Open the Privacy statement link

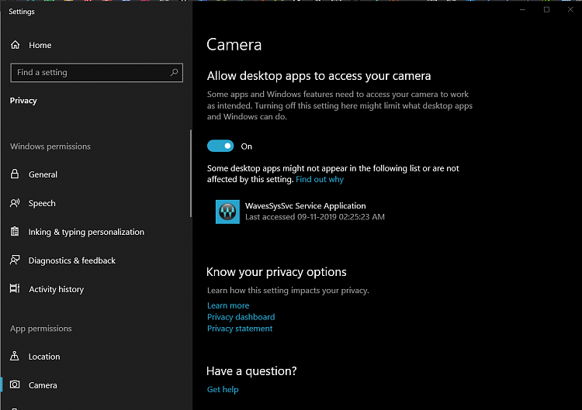coord(240,329)
